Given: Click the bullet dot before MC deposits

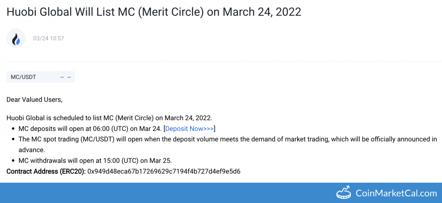Looking at the screenshot, I should tap(13, 129).
